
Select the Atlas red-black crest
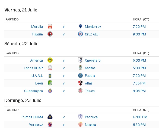click(80, 83)
